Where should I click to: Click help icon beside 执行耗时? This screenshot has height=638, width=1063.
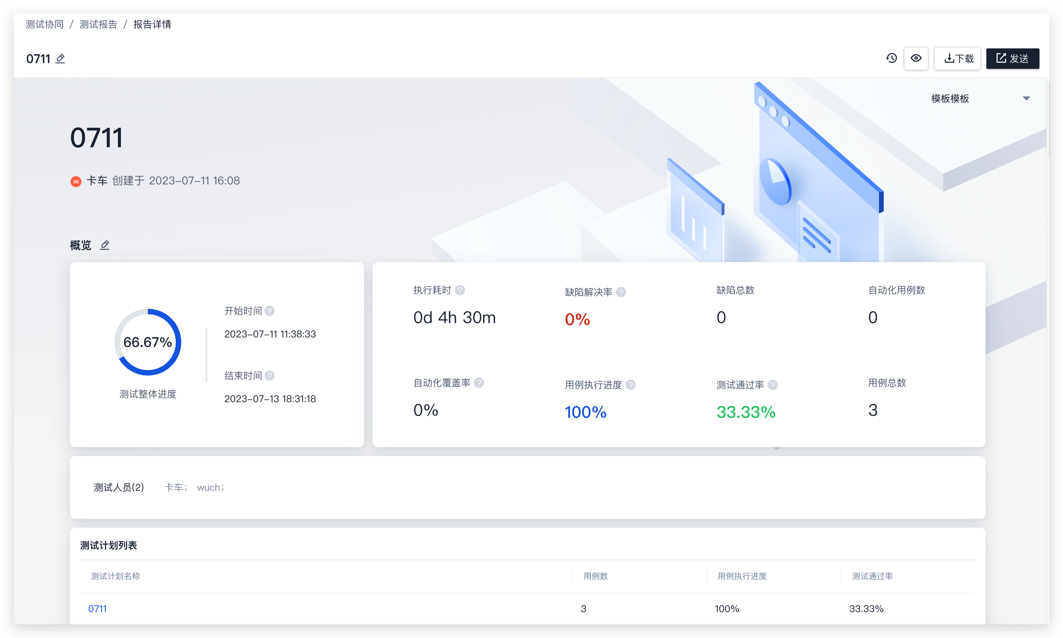tap(460, 290)
